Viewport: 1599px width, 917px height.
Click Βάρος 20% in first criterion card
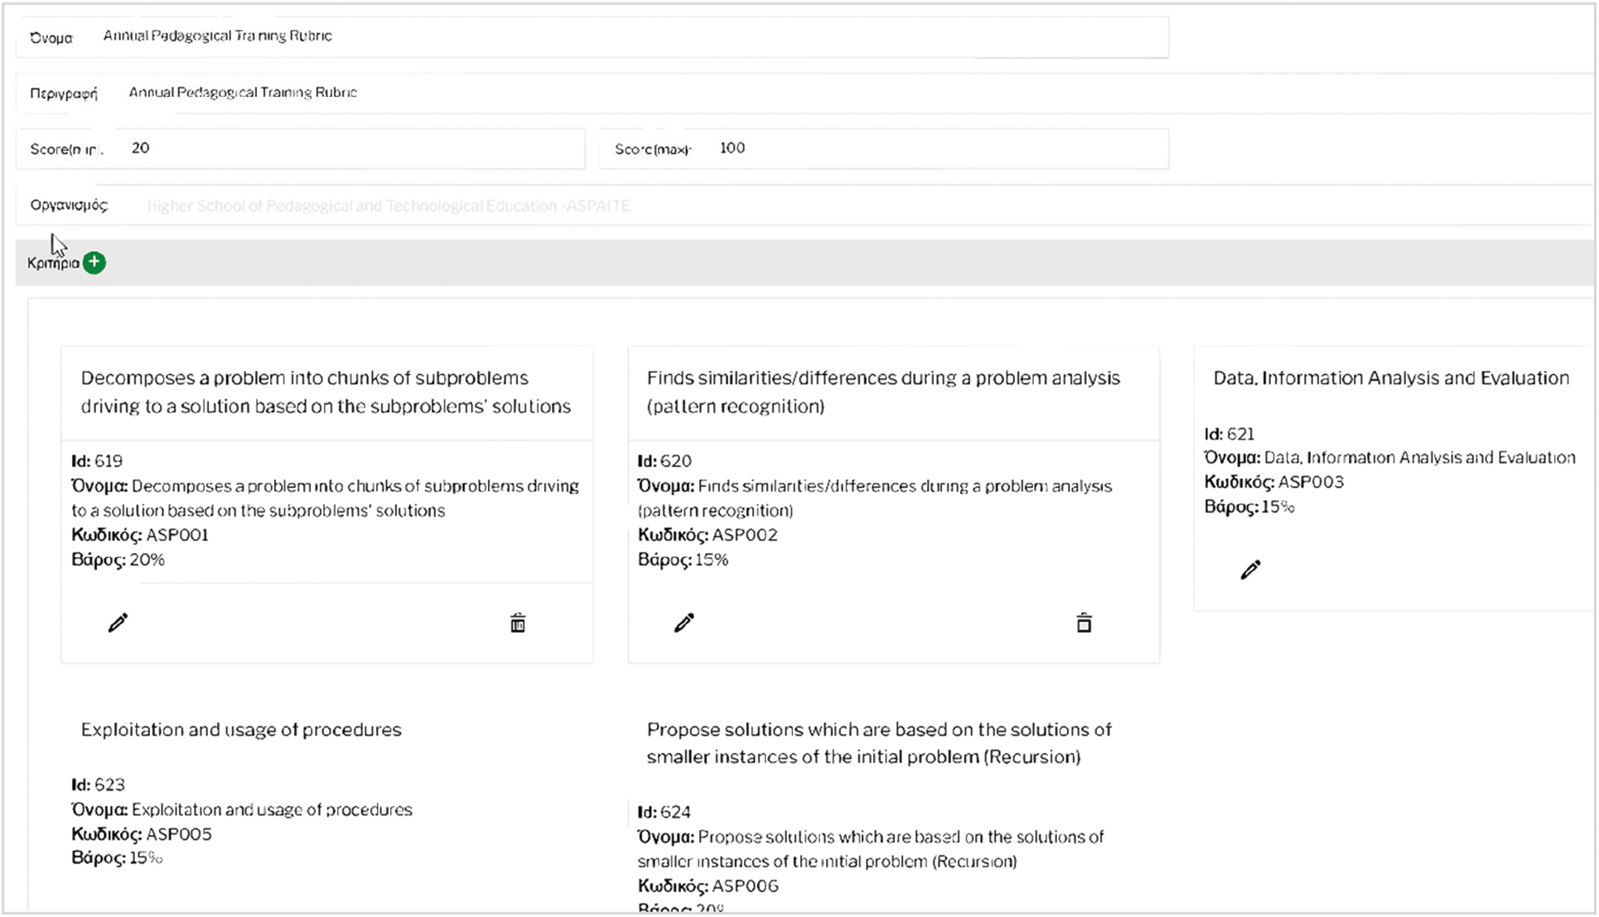[x=118, y=560]
